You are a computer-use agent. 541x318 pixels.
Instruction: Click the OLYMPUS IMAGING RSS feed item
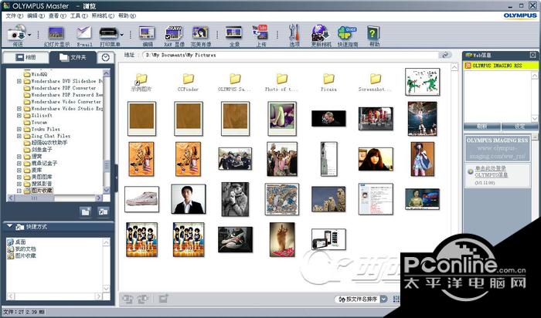501,66
